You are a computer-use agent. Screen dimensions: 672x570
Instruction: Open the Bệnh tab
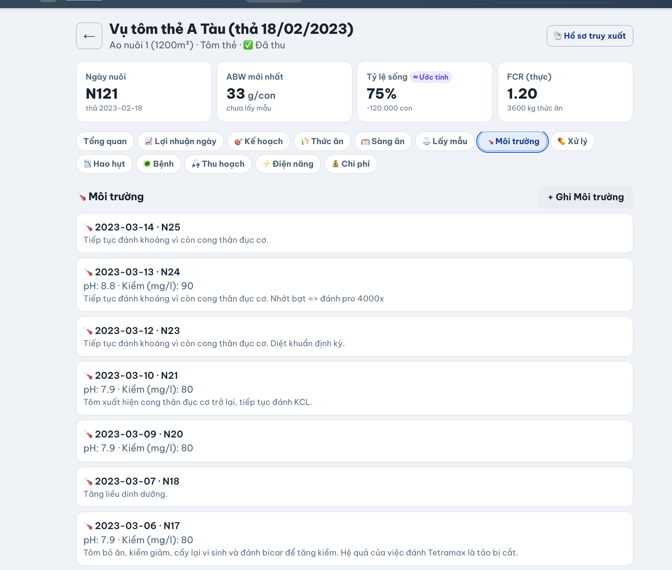pyautogui.click(x=158, y=164)
